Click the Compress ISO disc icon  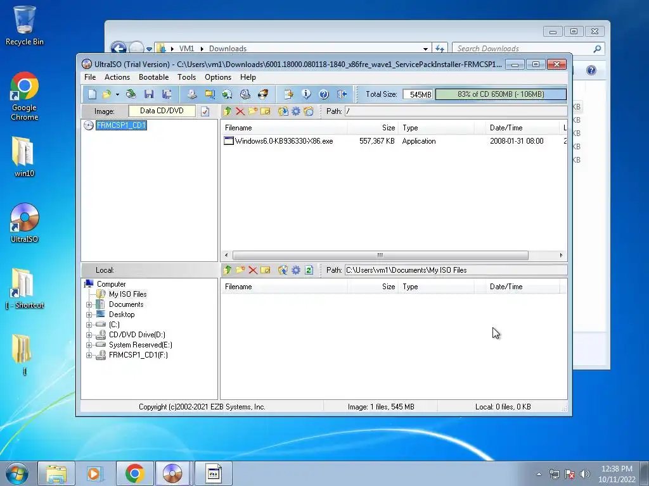(x=228, y=94)
